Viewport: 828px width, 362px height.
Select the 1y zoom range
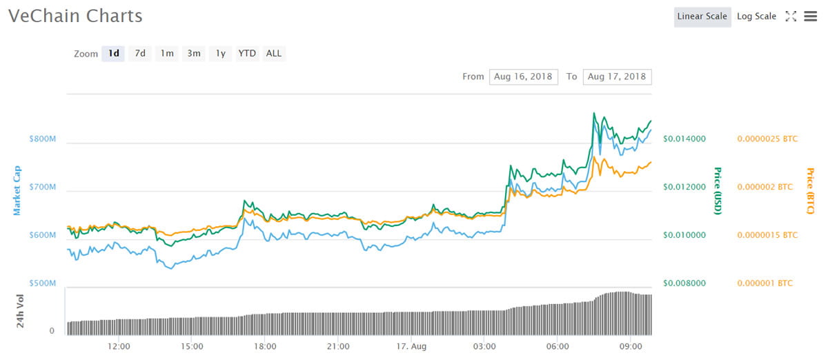click(220, 53)
